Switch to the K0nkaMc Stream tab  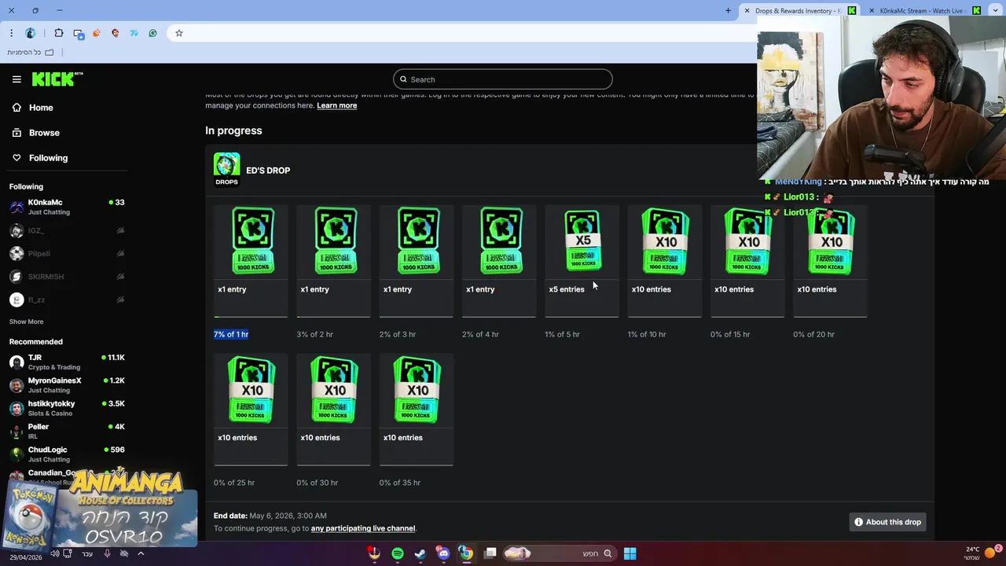(x=924, y=11)
